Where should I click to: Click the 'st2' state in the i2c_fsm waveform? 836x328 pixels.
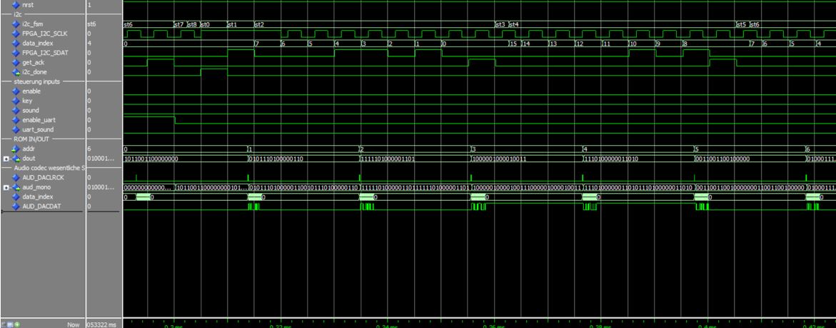[x=259, y=24]
